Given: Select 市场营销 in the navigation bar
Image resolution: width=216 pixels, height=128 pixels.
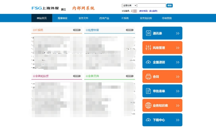Looking at the screenshot, I should (x=166, y=18).
